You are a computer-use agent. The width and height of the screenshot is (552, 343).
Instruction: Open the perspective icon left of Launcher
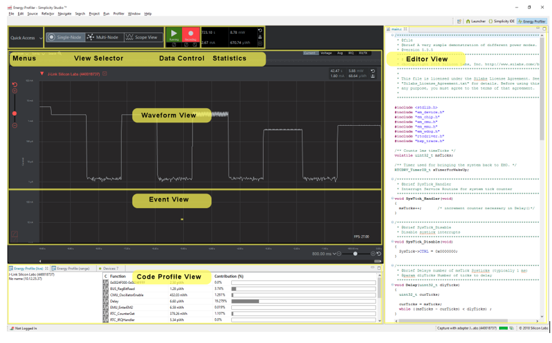click(x=459, y=21)
